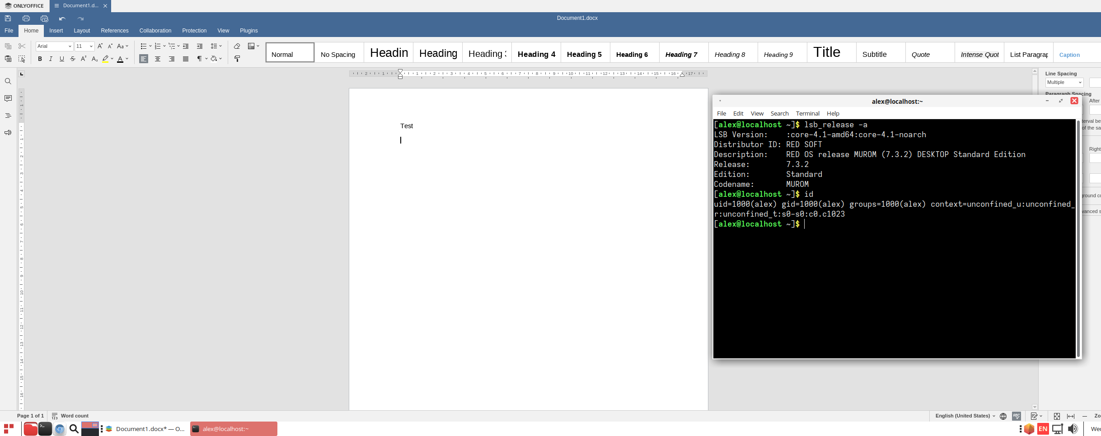Image resolution: width=1101 pixels, height=436 pixels.
Task: Open the paragraph Line Spacing toolbar dropdown
Action: coord(216,46)
